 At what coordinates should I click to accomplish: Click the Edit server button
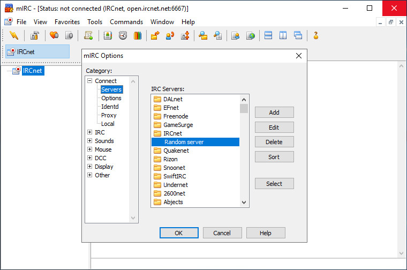point(274,127)
